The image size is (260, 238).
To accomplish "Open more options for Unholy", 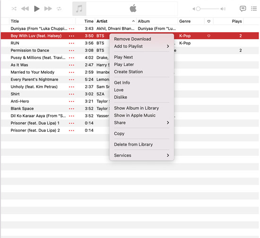I will (x=71, y=87).
